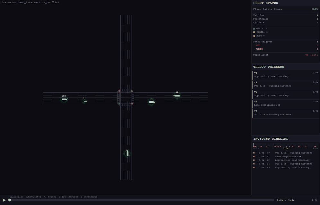This screenshot has width=320, height=205.
Task: Click the Incident Timeline tick mark strip
Action: pyautogui.click(x=286, y=146)
